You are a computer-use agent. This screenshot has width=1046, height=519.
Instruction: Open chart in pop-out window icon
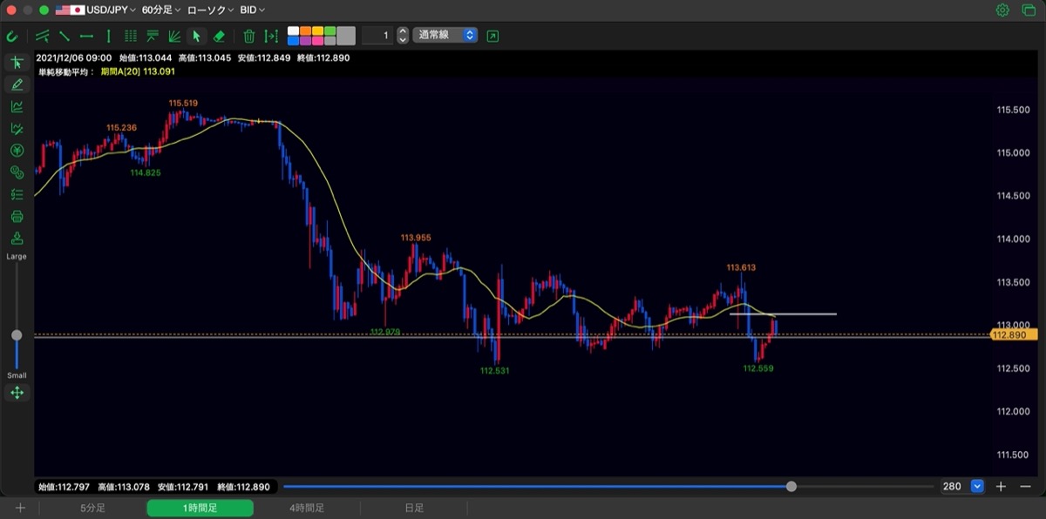[x=492, y=36]
